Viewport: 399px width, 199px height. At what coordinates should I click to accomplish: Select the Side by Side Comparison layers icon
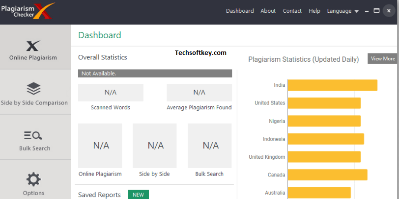coord(33,89)
